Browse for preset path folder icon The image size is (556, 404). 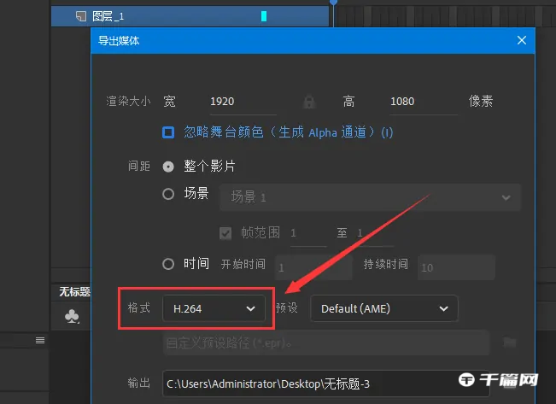pyautogui.click(x=510, y=343)
